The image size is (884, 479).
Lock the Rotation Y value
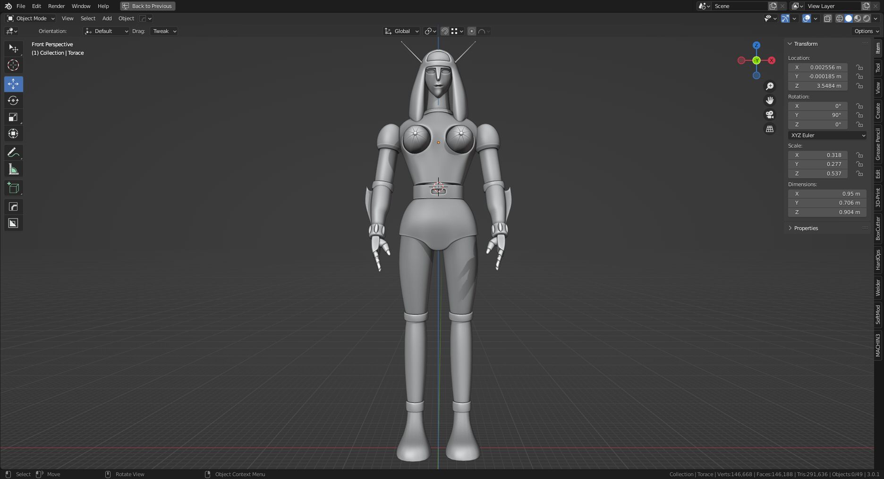pos(859,115)
